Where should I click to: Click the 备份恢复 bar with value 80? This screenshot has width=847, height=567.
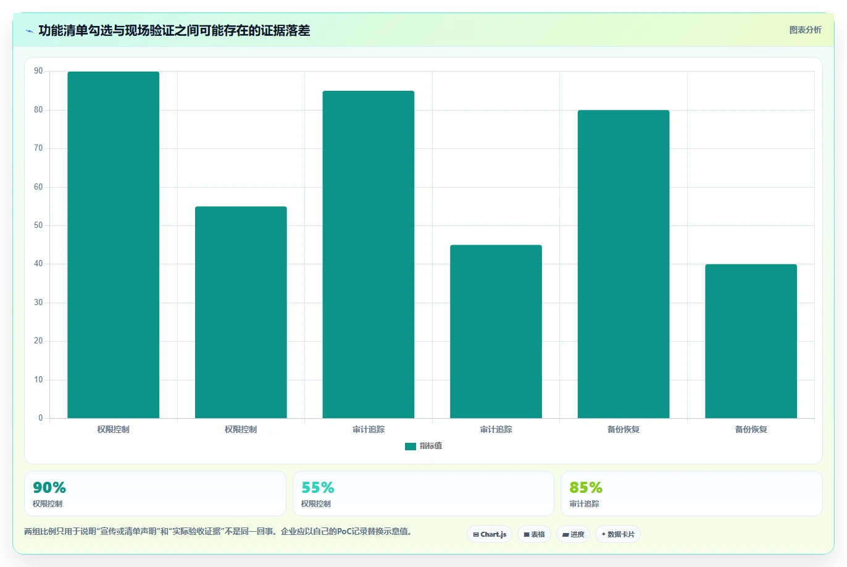624,264
